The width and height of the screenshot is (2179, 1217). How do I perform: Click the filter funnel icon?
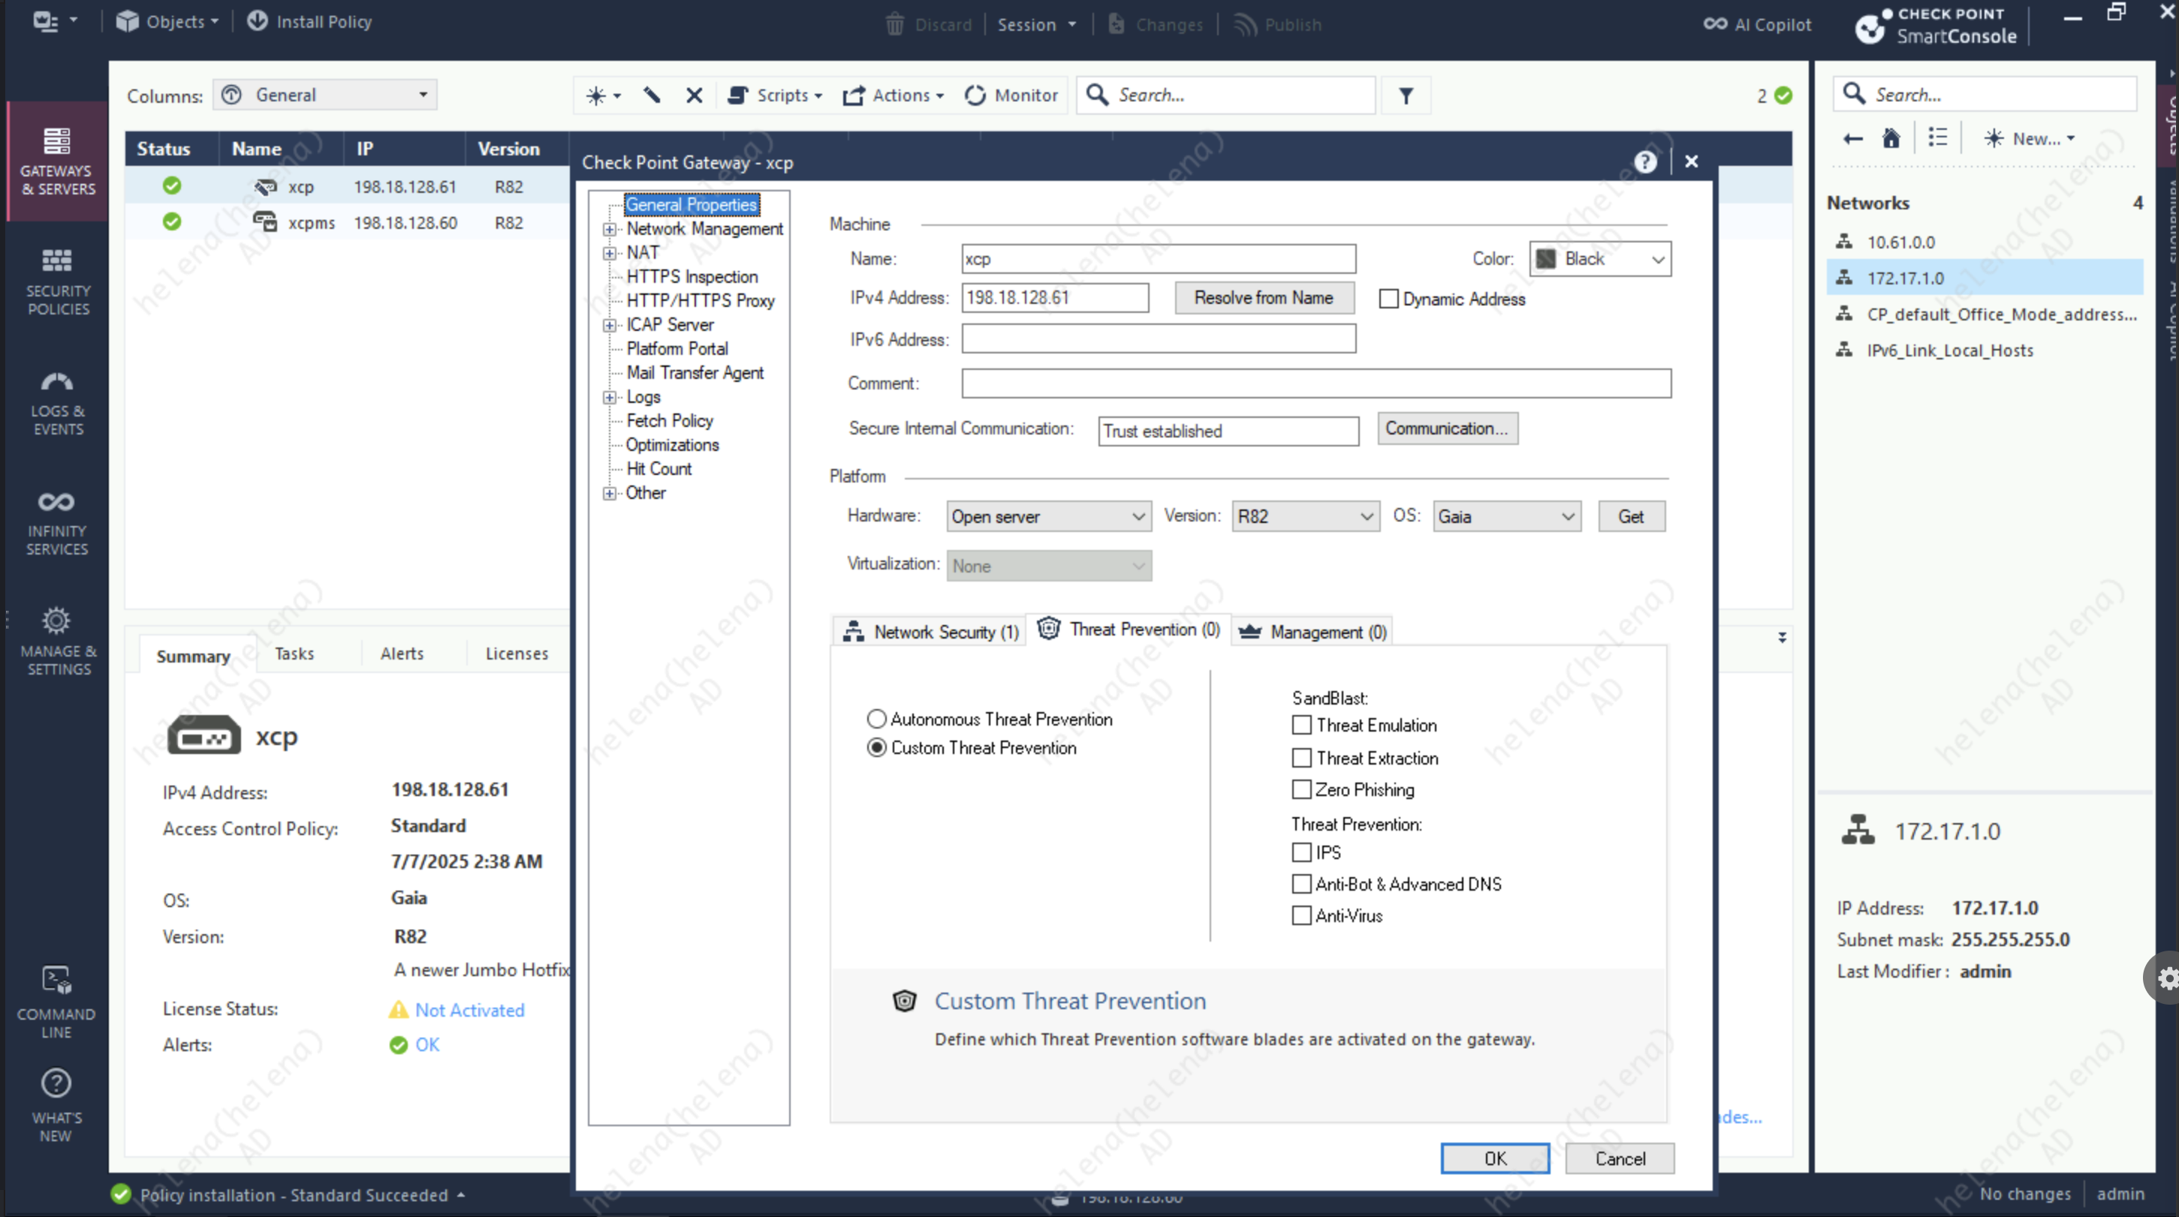[x=1405, y=95]
